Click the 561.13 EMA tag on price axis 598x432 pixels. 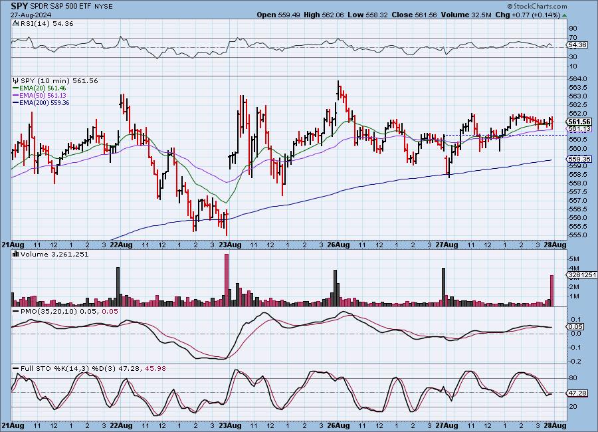579,129
